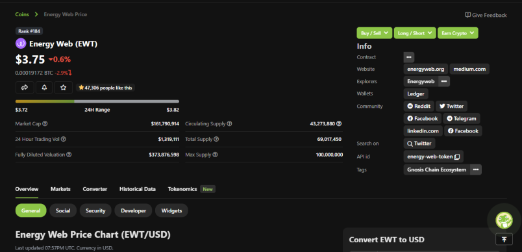Expand more Explorers via ellipsis
Viewport: 522px width, 252px height.
point(444,81)
